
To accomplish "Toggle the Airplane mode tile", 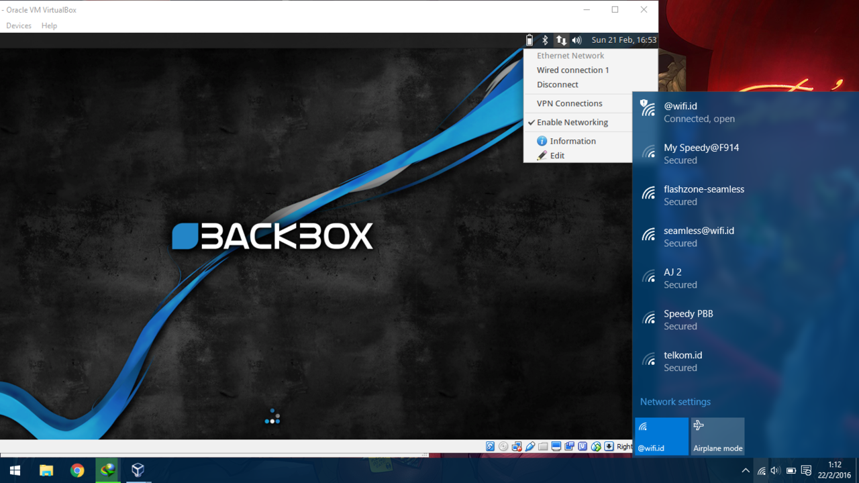I will (717, 436).
